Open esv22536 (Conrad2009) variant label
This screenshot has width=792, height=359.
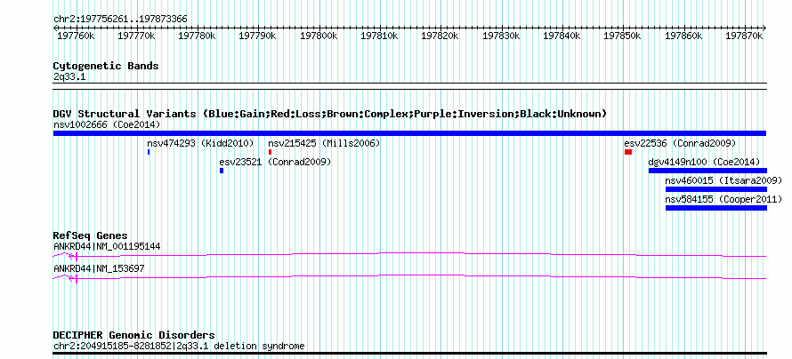click(x=680, y=143)
